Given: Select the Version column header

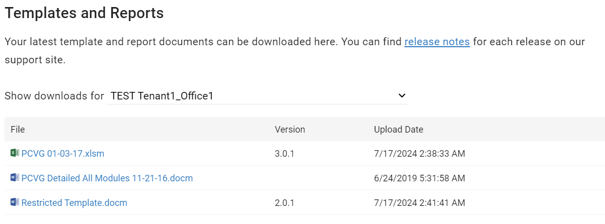Looking at the screenshot, I should pos(290,130).
